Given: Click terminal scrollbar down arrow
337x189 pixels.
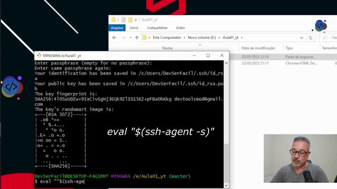Looking at the screenshot, I should [226, 185].
